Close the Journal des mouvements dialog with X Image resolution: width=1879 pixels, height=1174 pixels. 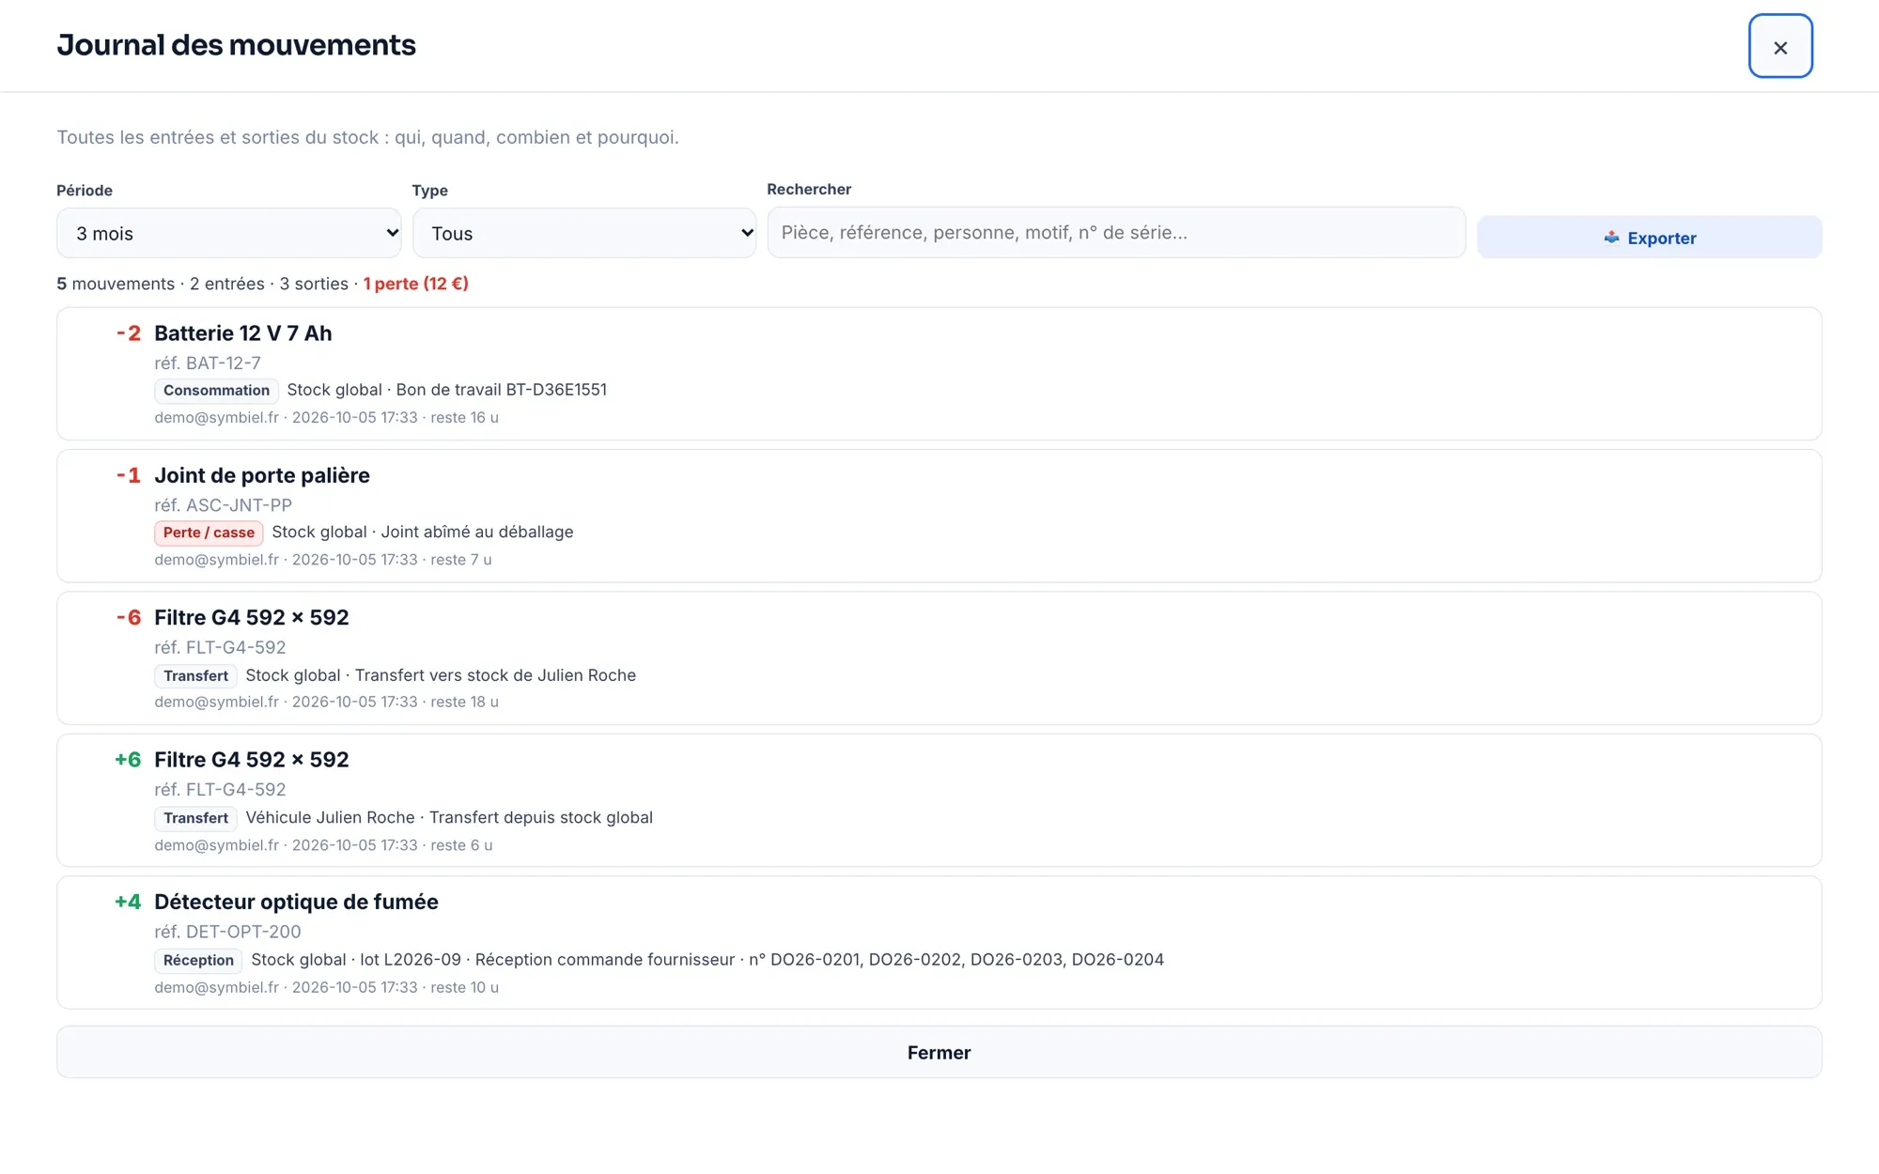1780,46
